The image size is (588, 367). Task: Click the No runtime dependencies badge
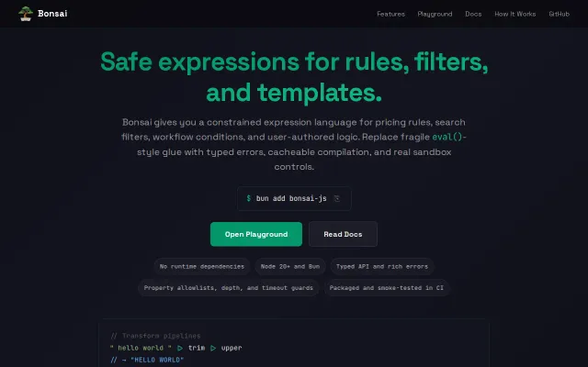[202, 267]
